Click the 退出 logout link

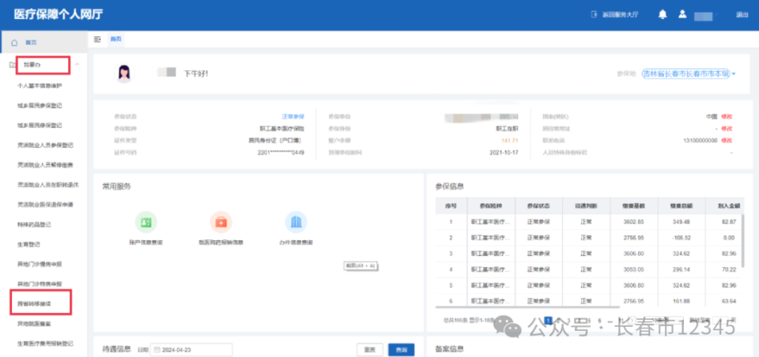coord(742,15)
